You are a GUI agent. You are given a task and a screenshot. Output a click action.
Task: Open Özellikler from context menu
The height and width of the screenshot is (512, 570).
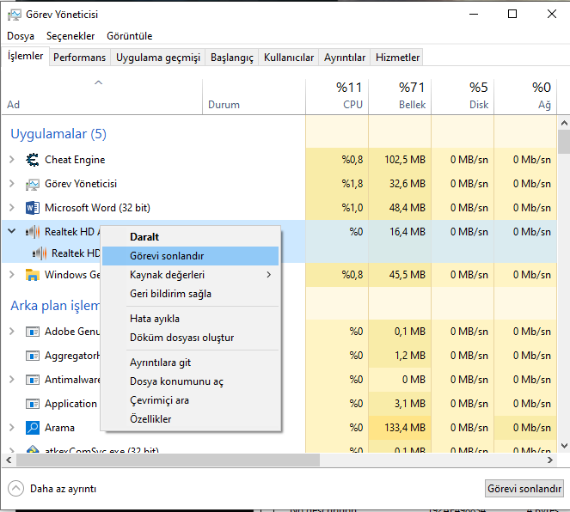191,419
